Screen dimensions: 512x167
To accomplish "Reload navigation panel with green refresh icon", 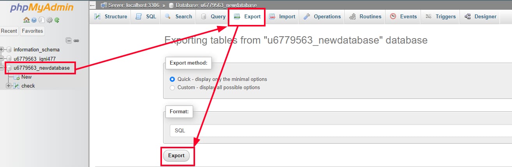I will (x=57, y=20).
